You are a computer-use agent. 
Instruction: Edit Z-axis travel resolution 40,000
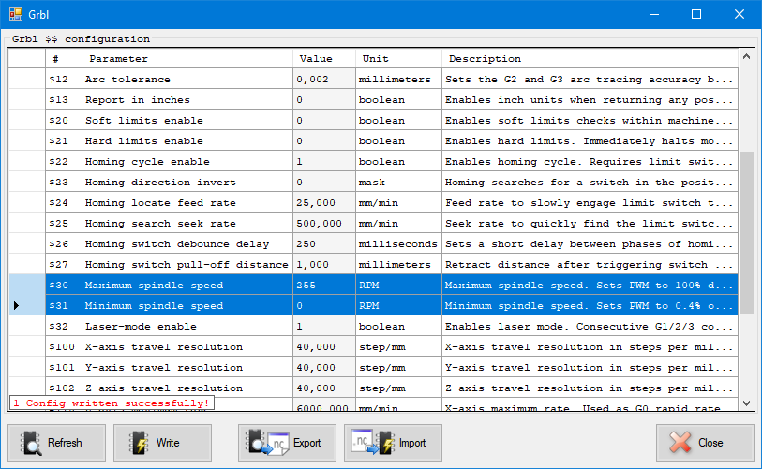[x=324, y=388]
